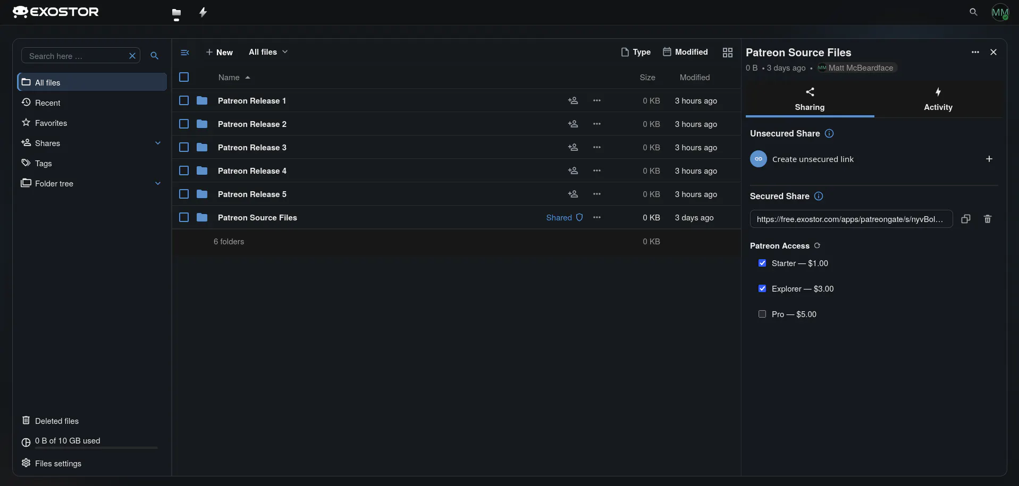Open Deleted files

[x=92, y=421]
